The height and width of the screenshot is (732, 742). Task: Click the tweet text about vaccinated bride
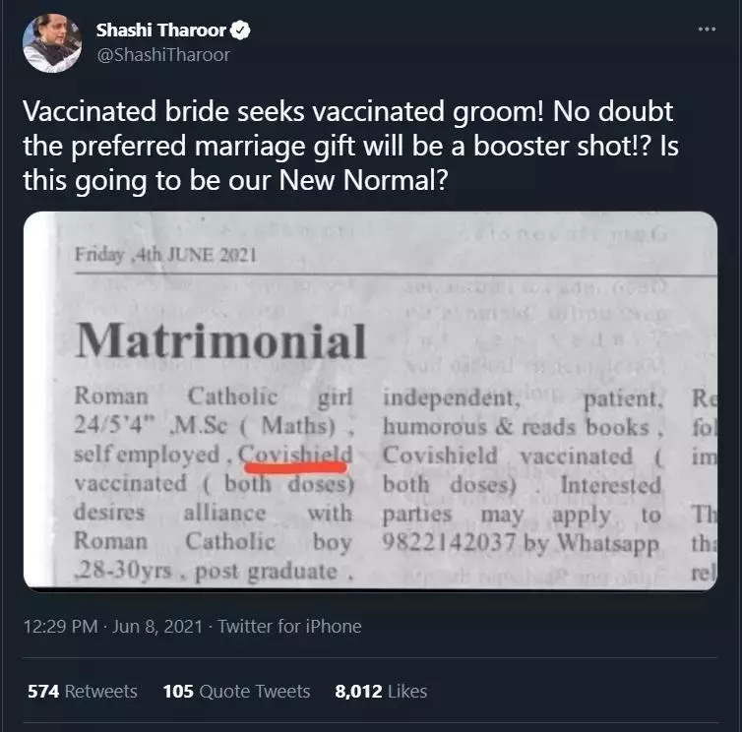350,146
